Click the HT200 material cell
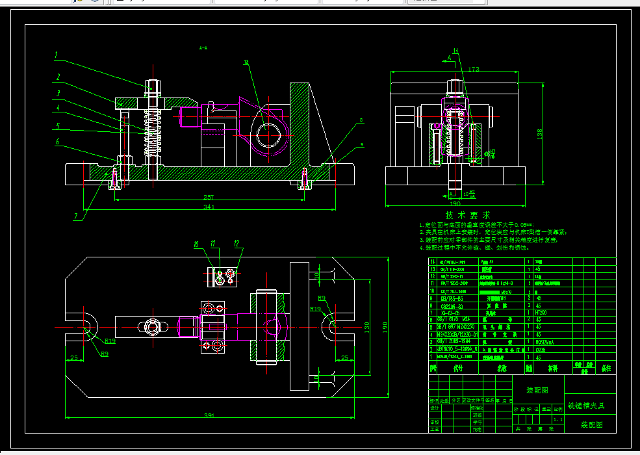 coord(541,313)
